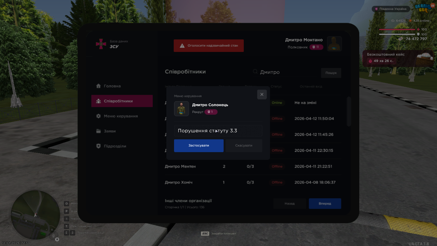This screenshot has width=437, height=246.
Task: Click the people icon next to Співробітники
Action: coord(99,101)
